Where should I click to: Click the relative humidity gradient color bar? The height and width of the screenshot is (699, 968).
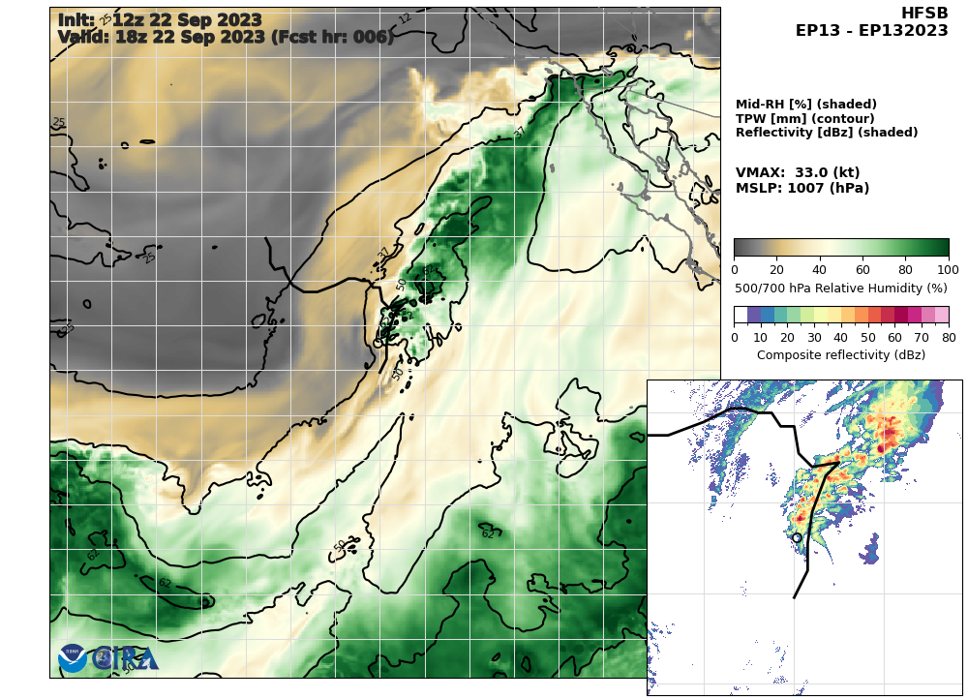(x=841, y=247)
